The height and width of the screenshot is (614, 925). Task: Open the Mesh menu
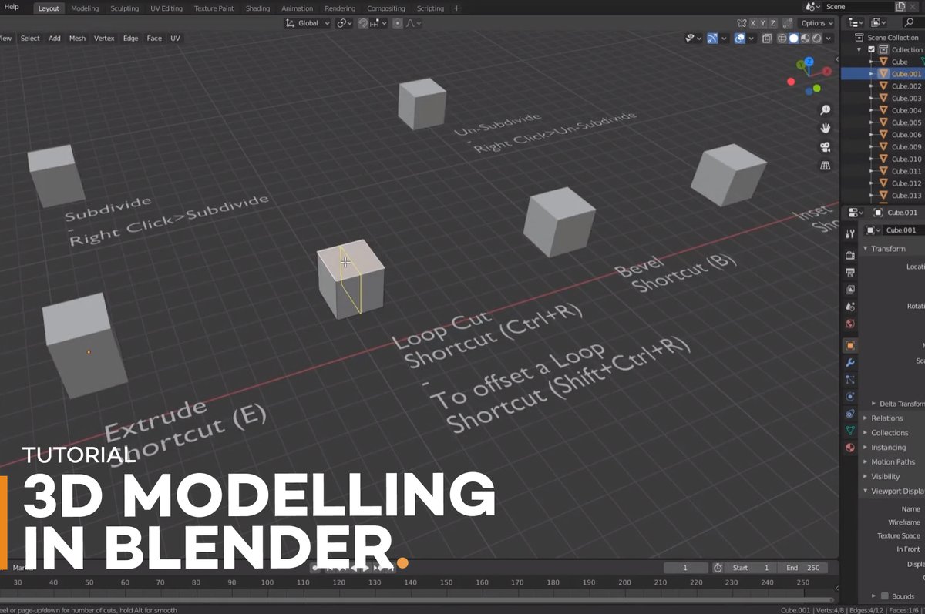[77, 39]
